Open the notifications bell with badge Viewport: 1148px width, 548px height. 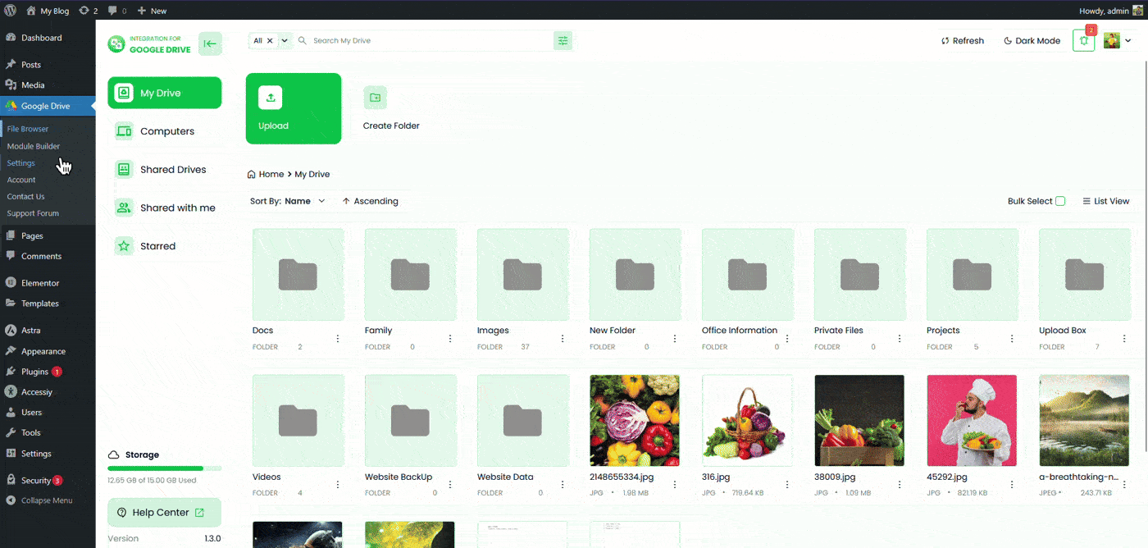click(1083, 40)
